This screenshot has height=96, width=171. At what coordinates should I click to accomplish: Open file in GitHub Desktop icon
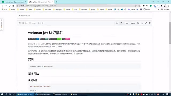(x=138, y=23)
